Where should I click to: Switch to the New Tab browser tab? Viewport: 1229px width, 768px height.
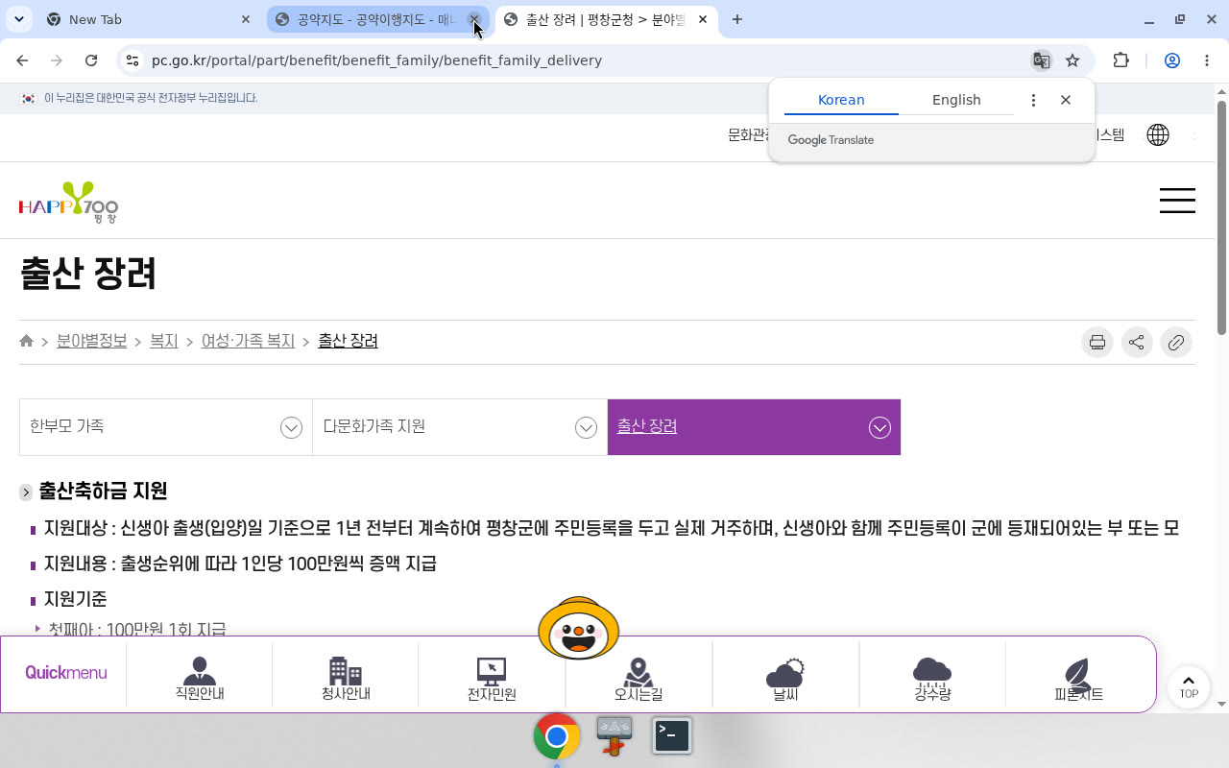tap(149, 19)
